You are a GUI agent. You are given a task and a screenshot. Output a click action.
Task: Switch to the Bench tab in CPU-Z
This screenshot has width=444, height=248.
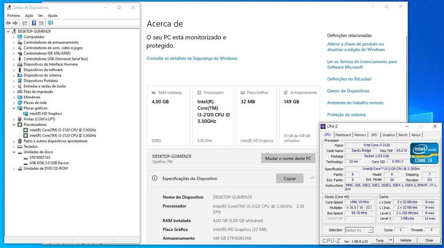click(x=403, y=135)
